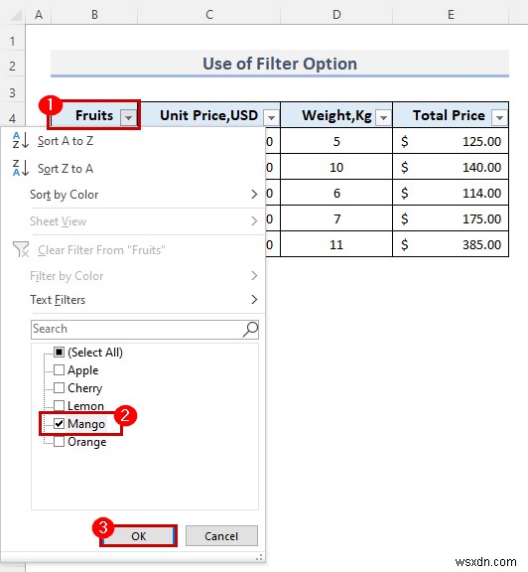The image size is (528, 572).
Task: Select the Text Filters menu item
Action: 133,300
